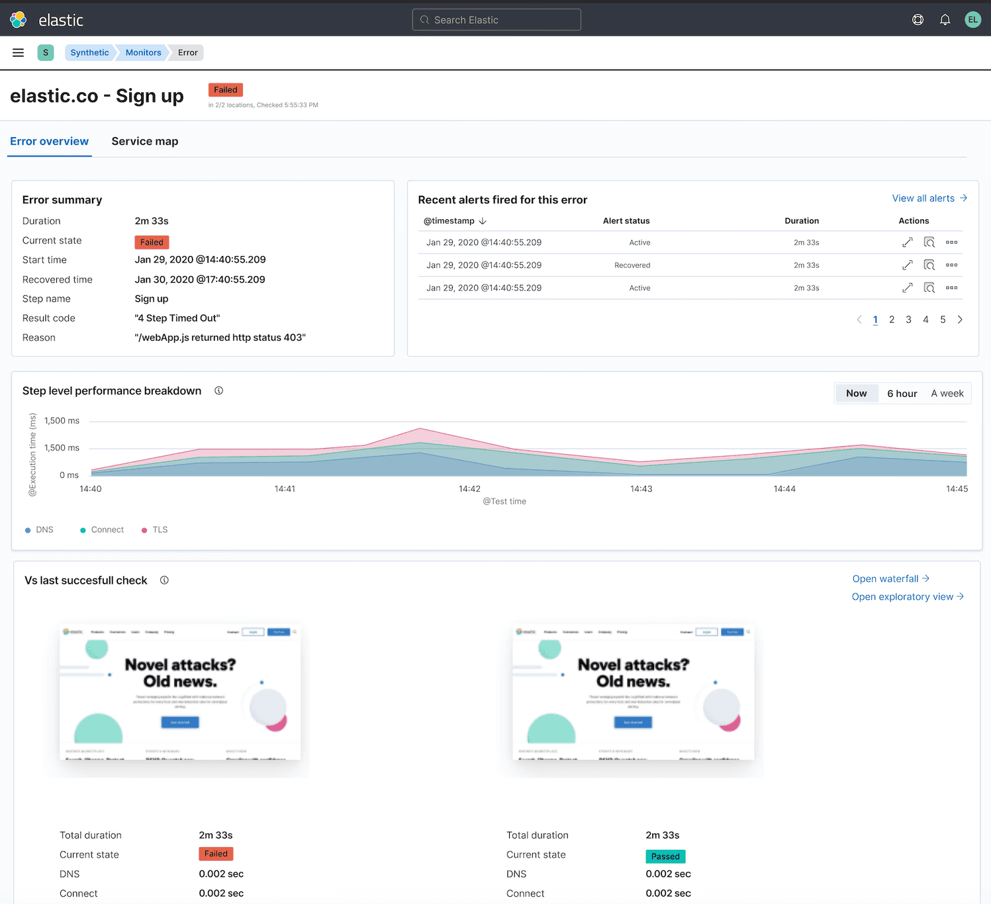
Task: Click the Failed badge in Error summary
Action: [x=152, y=242]
